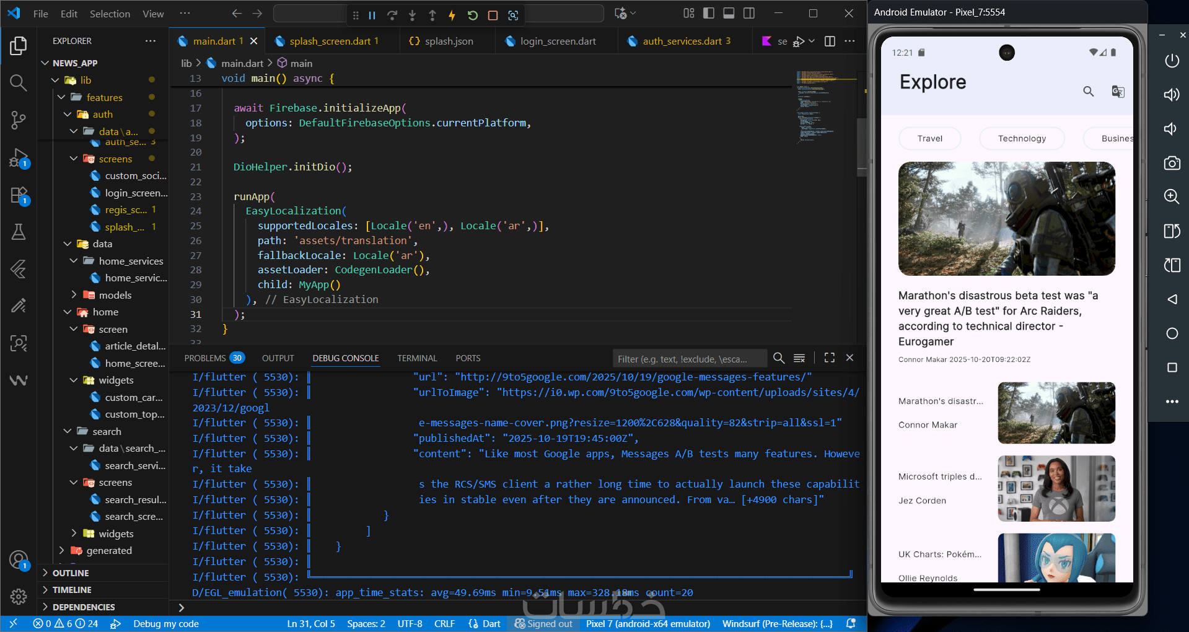Viewport: 1189px width, 632px height.
Task: Tap the translate language icon in app
Action: pos(1117,92)
